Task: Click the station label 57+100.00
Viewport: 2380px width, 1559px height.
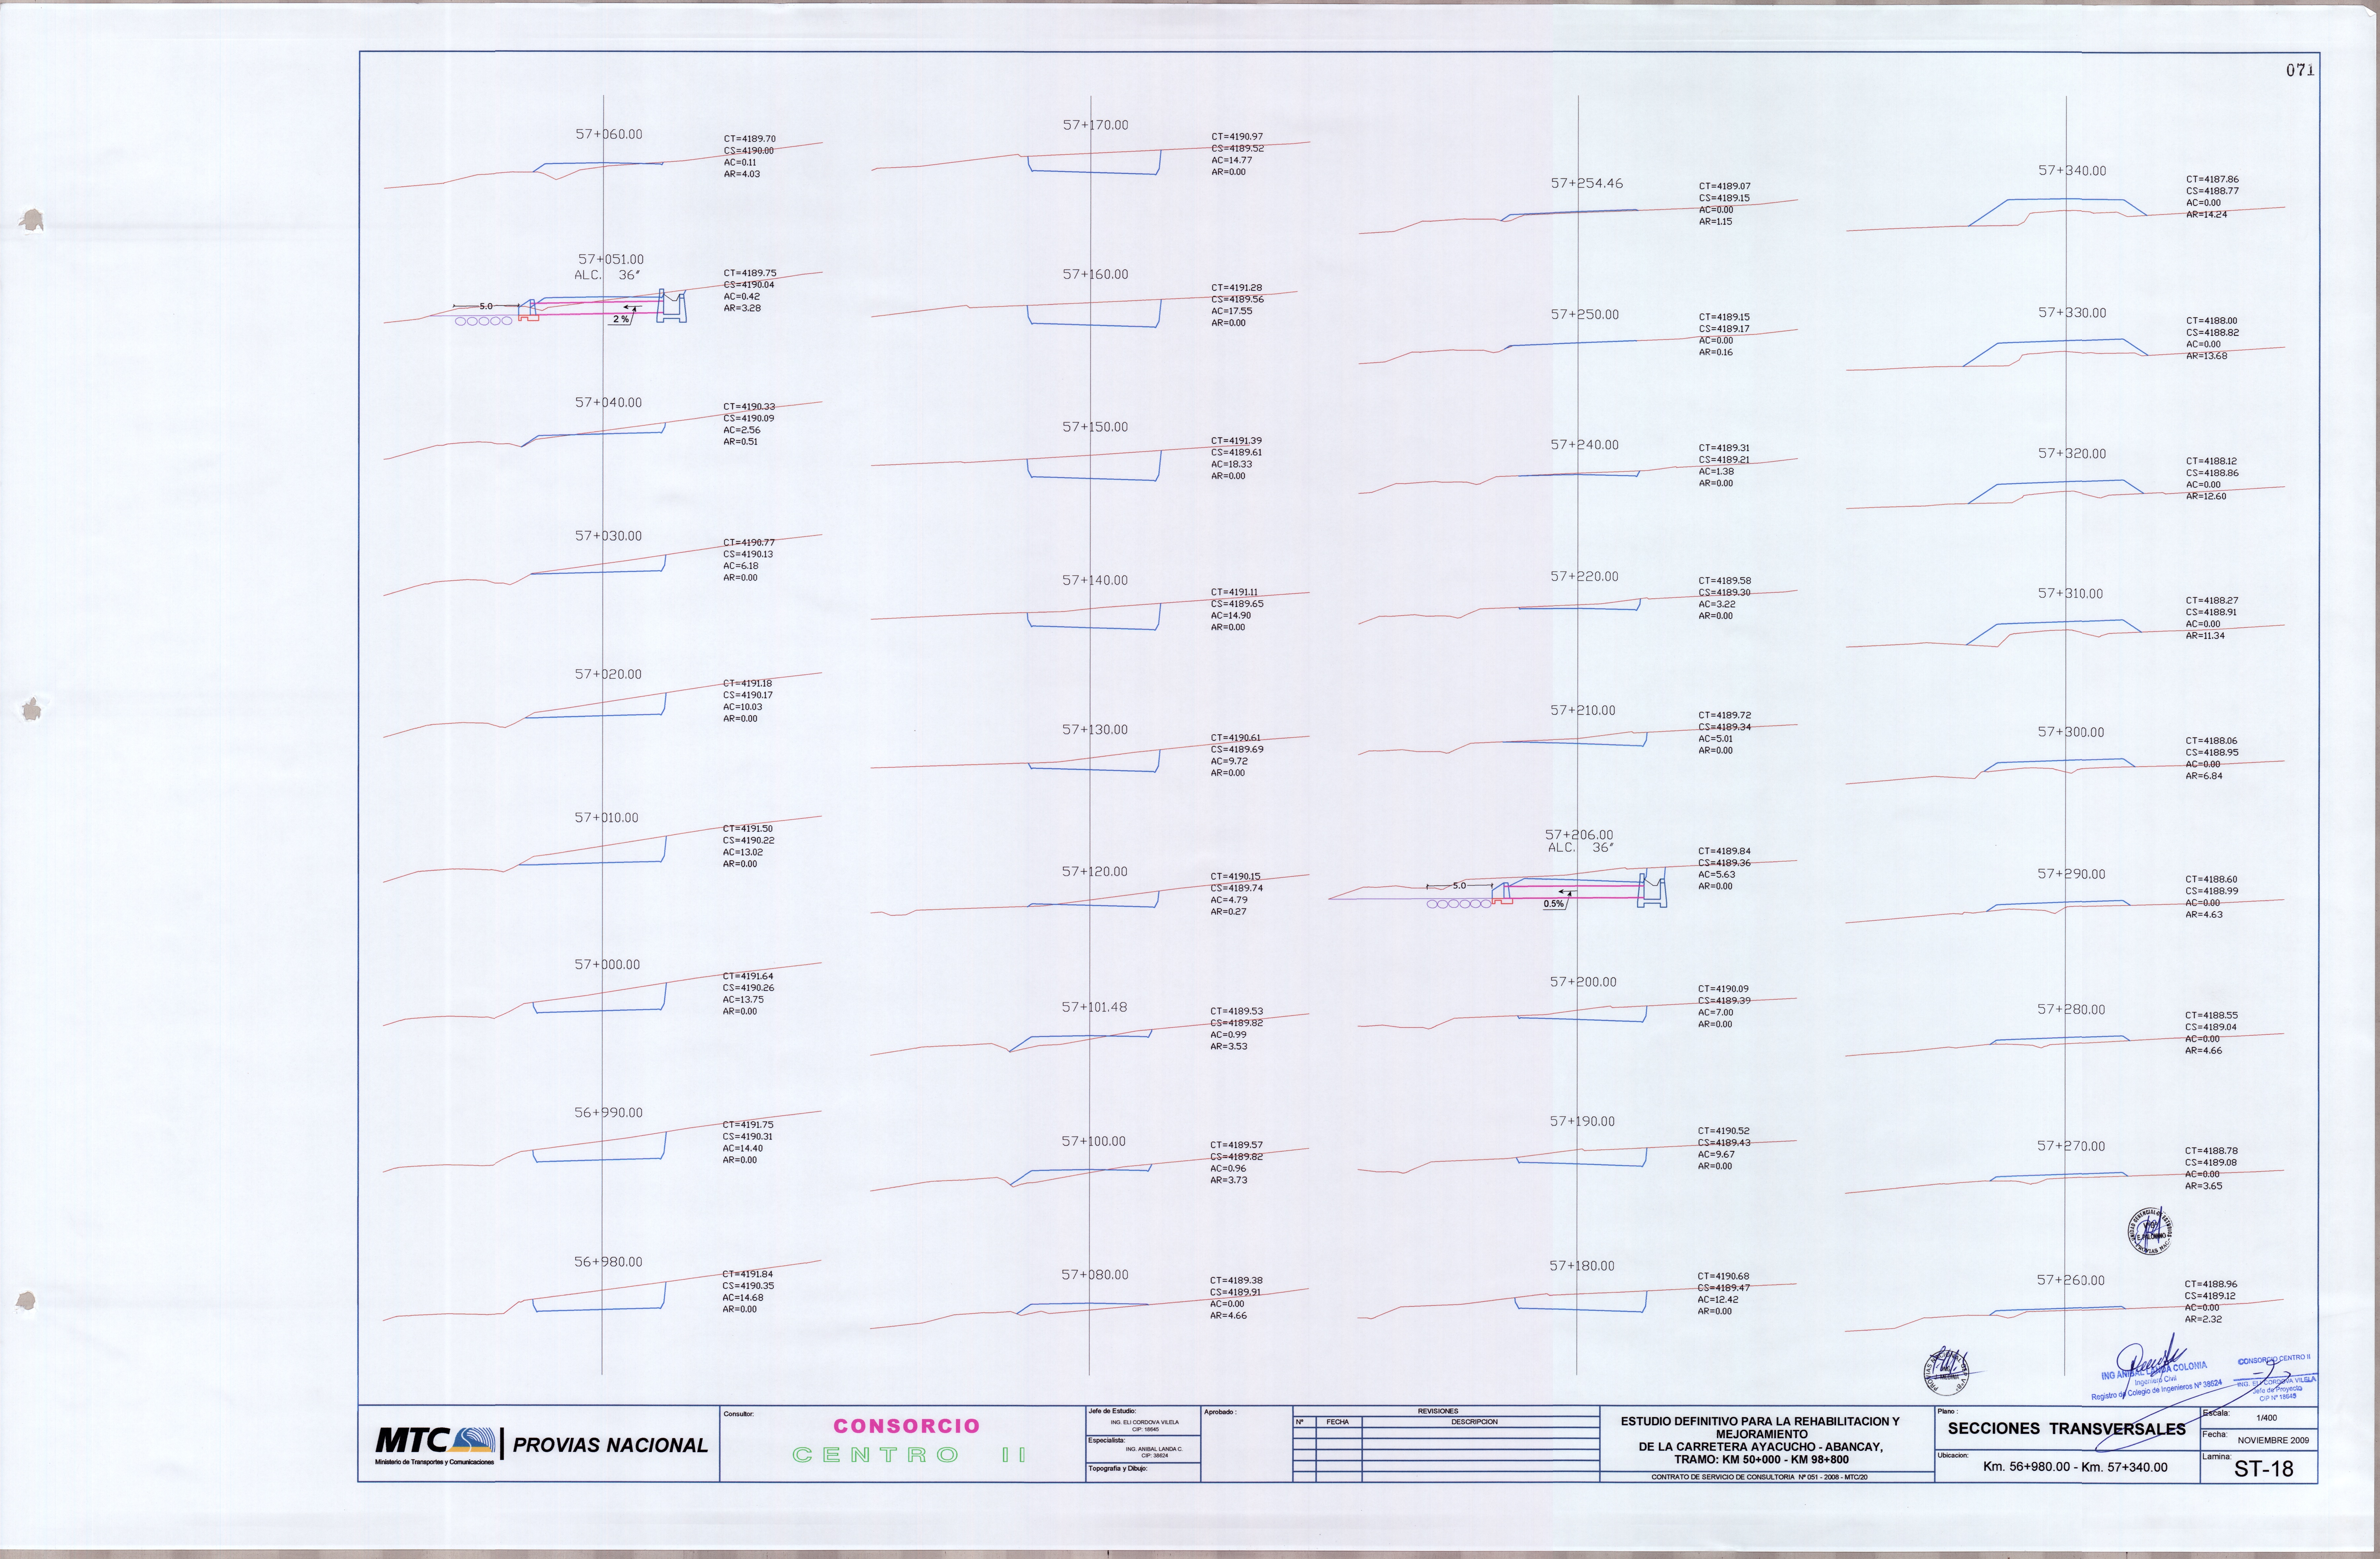Action: pyautogui.click(x=1093, y=1141)
